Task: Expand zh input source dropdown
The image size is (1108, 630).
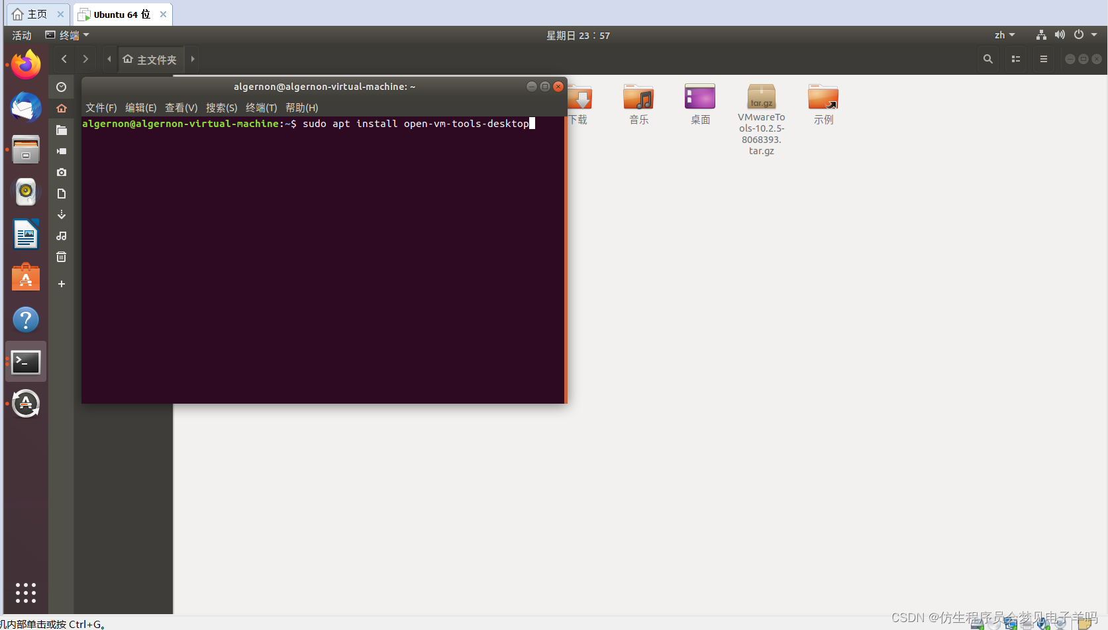Action: (1005, 35)
